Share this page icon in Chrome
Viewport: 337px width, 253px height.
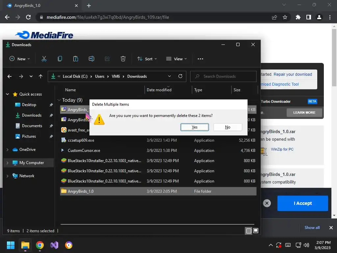pyautogui.click(x=274, y=17)
